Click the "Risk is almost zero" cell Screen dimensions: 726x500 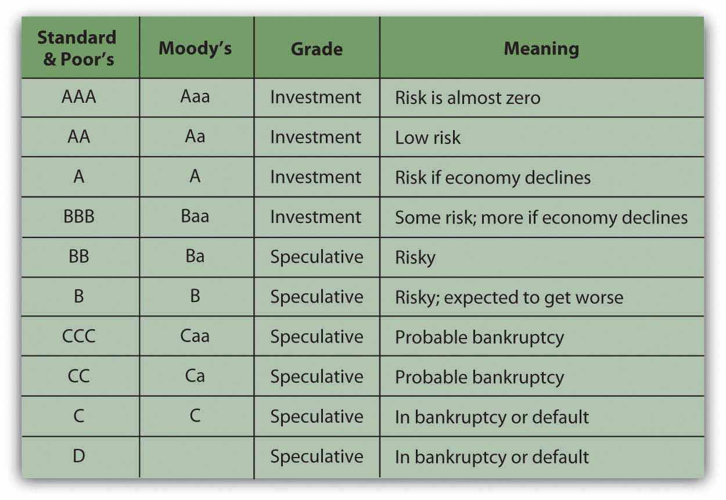(x=468, y=98)
